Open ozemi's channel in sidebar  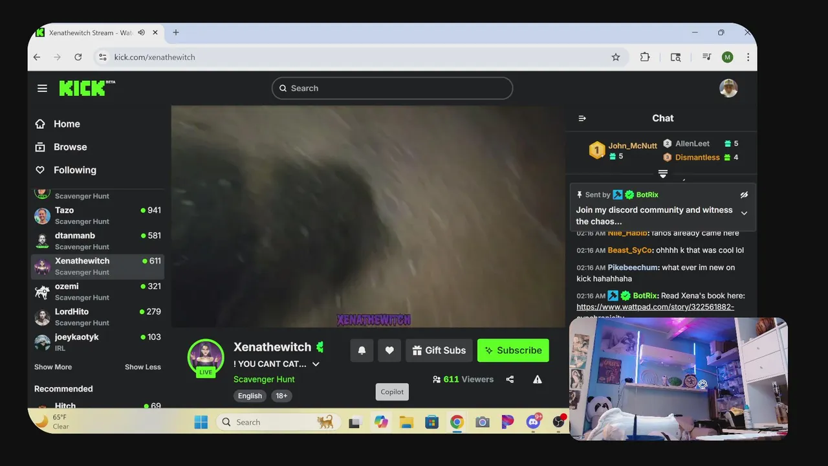pos(98,291)
